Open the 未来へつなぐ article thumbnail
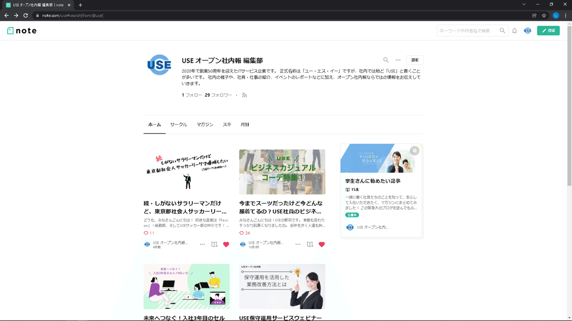This screenshot has width=572, height=321. [186, 287]
